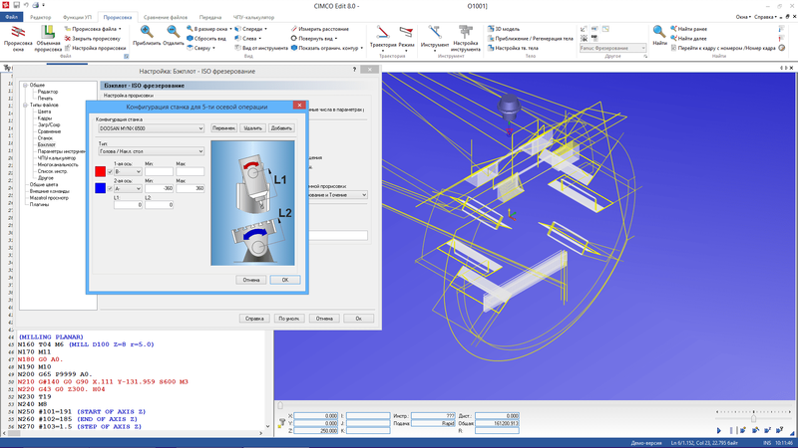This screenshot has height=448, width=798.
Task: Click the Добавить button
Action: point(282,128)
